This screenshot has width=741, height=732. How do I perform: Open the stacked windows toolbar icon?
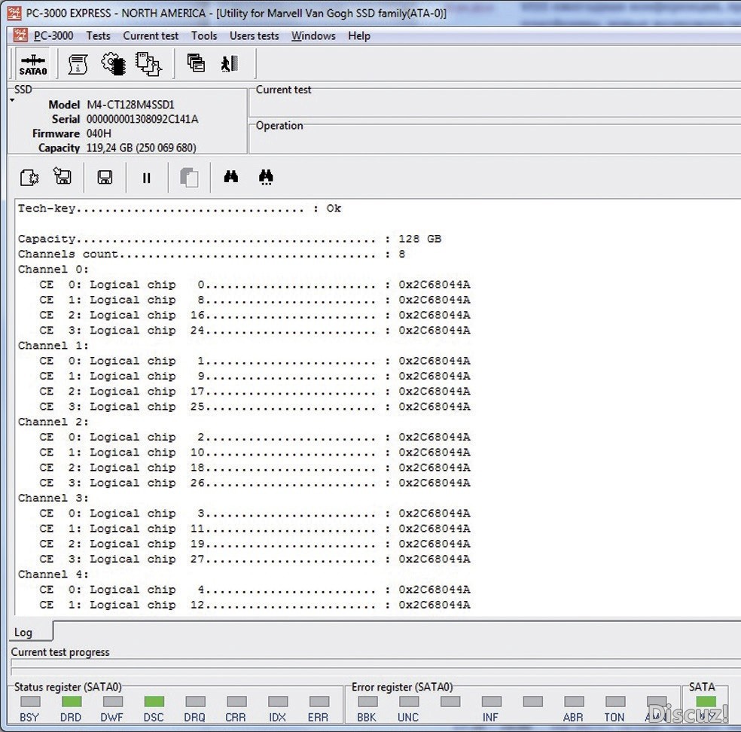coord(196,63)
